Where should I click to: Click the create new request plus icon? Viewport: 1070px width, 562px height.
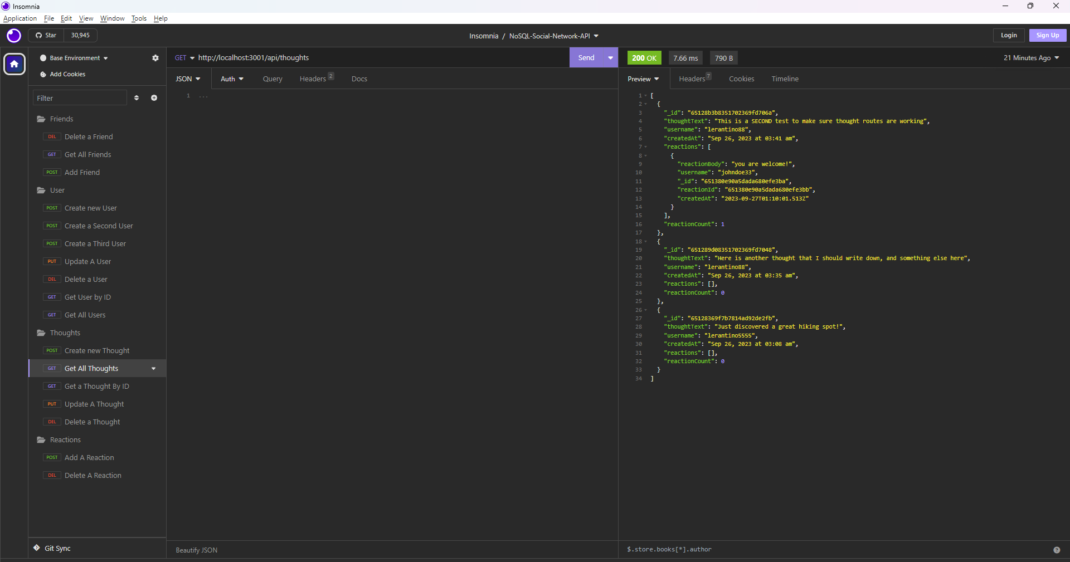pos(154,98)
